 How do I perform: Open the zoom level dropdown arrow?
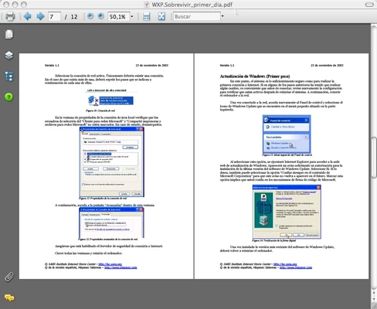point(132,17)
